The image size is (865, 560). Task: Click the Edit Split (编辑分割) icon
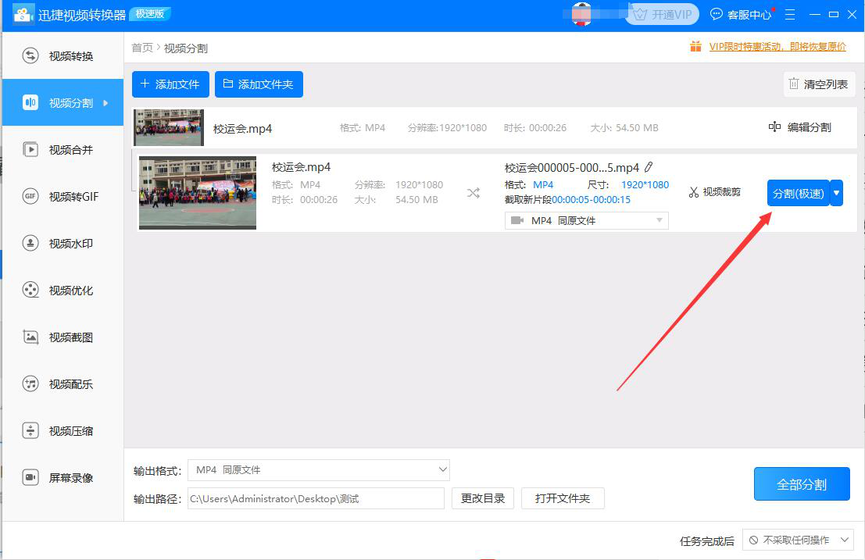tap(775, 127)
